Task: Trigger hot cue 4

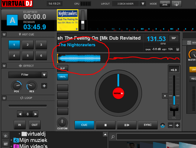Action: click(14, 55)
